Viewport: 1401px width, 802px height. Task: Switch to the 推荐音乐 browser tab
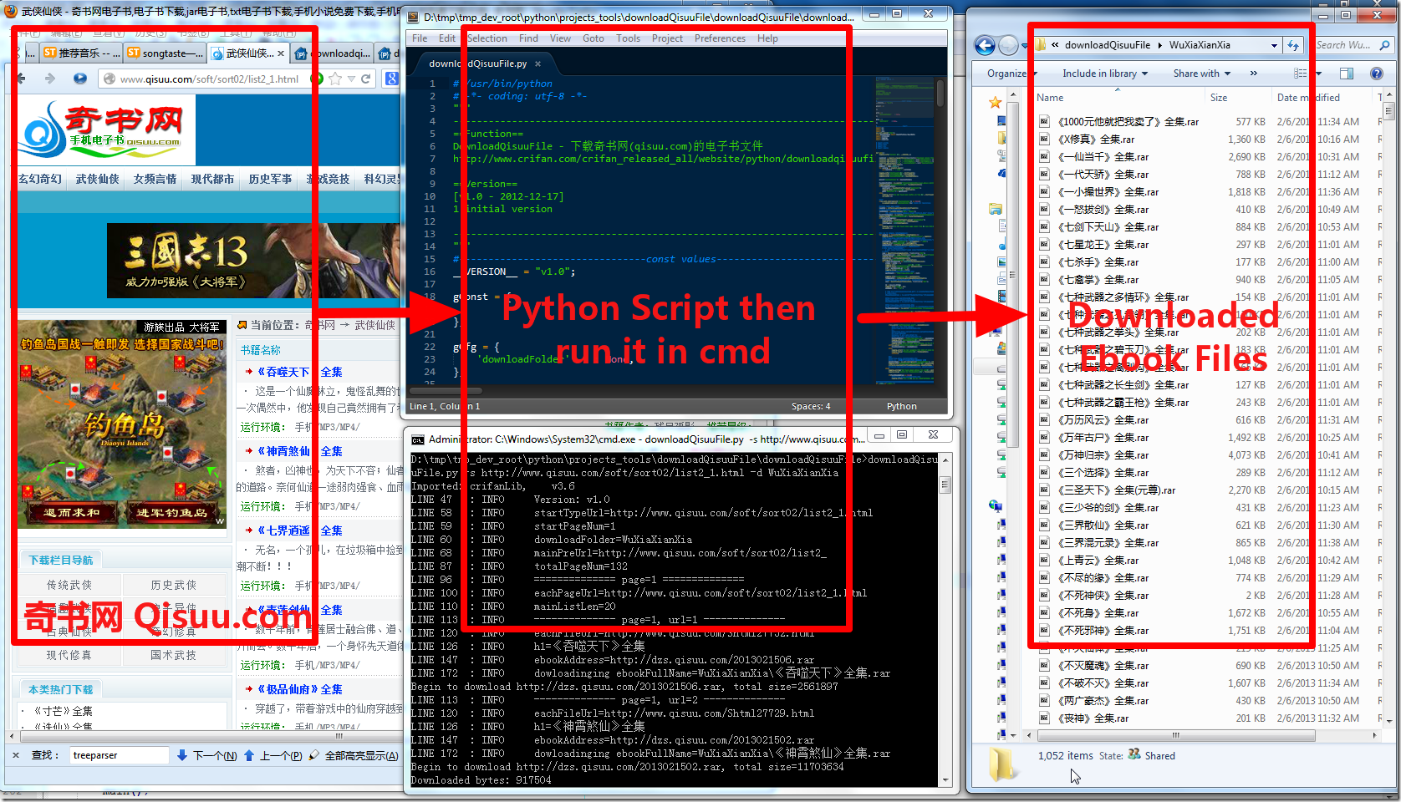point(81,53)
